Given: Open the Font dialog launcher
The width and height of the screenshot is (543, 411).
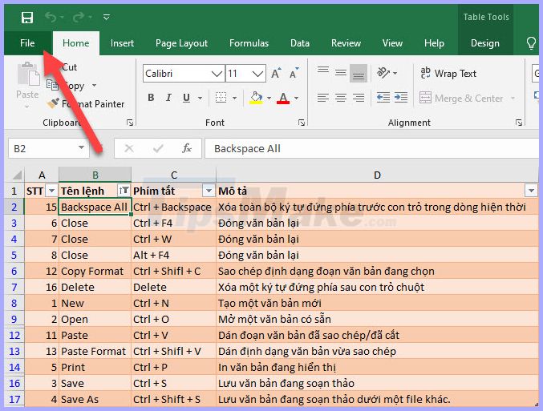Looking at the screenshot, I should (302, 123).
